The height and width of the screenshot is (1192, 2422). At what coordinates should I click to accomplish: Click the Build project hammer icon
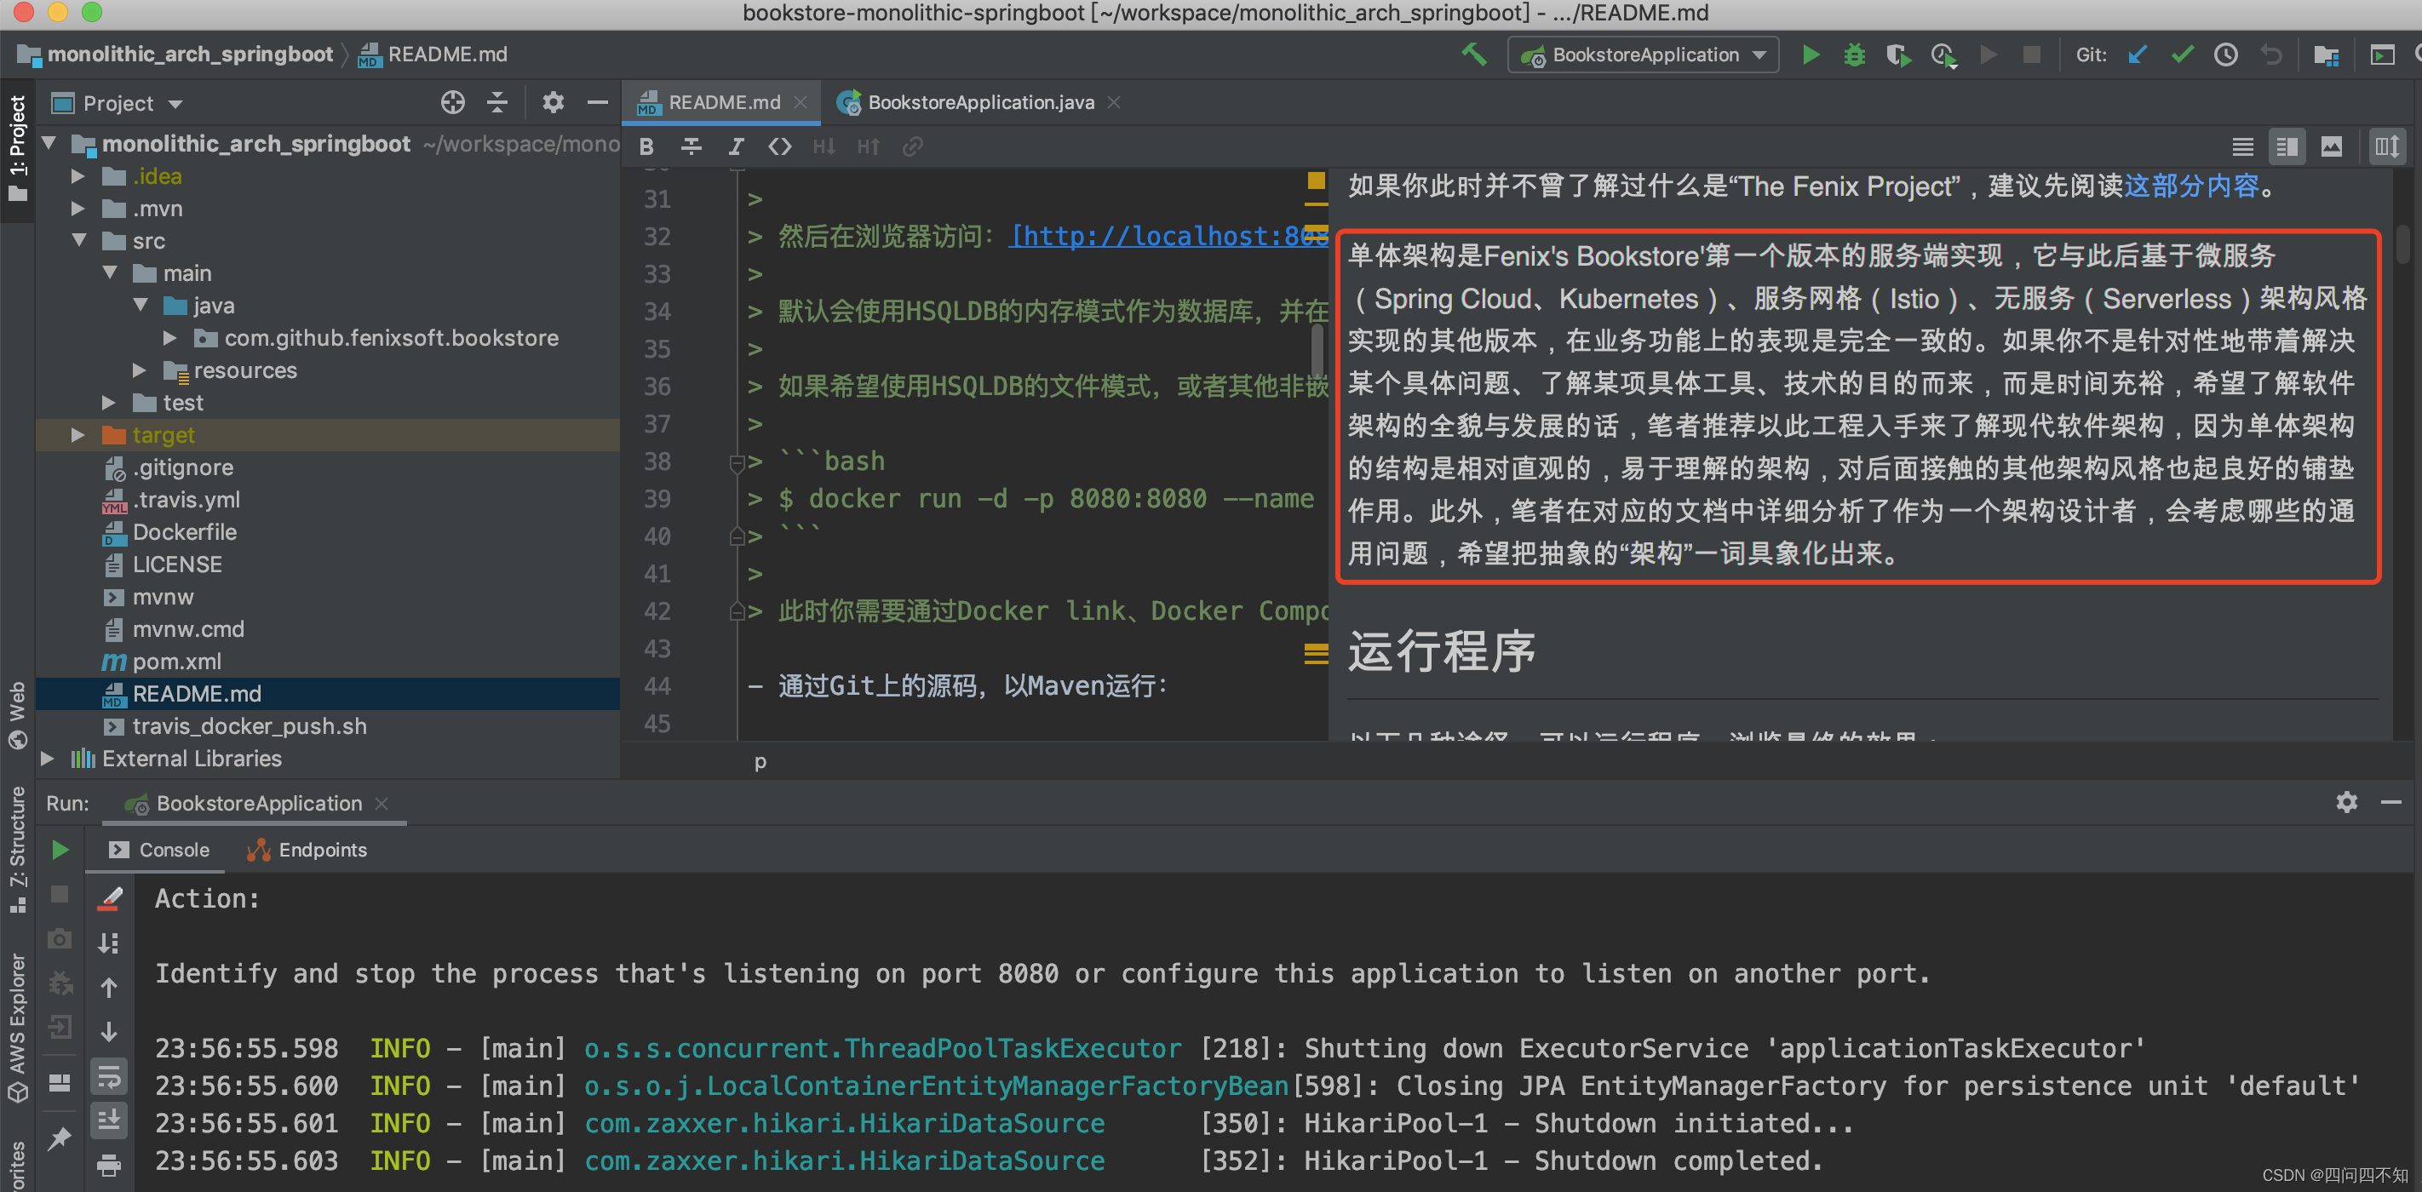[1473, 54]
